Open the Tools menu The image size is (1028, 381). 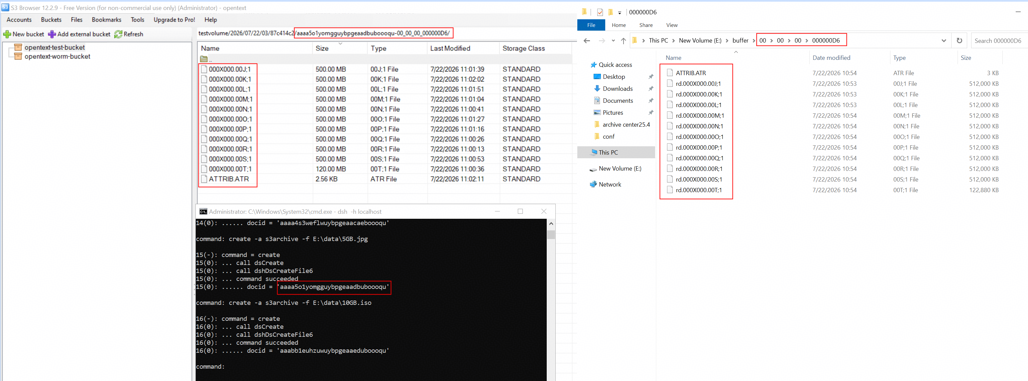click(x=137, y=20)
